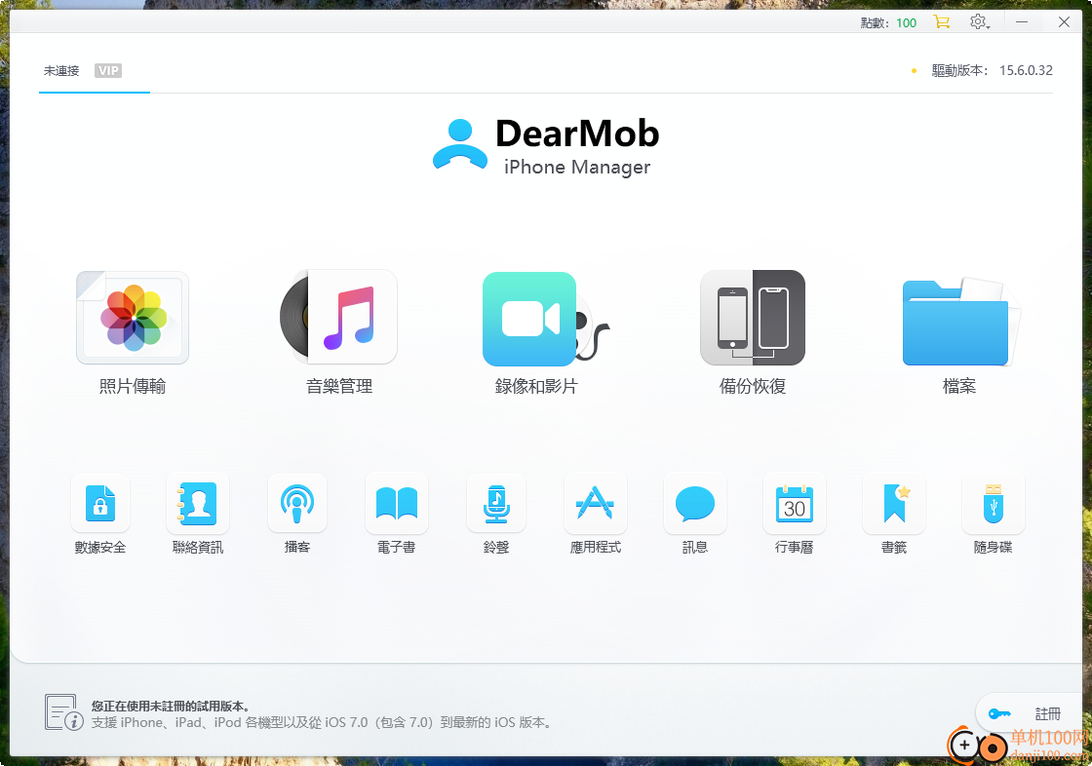
Task: Open the 播客 podcast icon
Action: [x=297, y=503]
